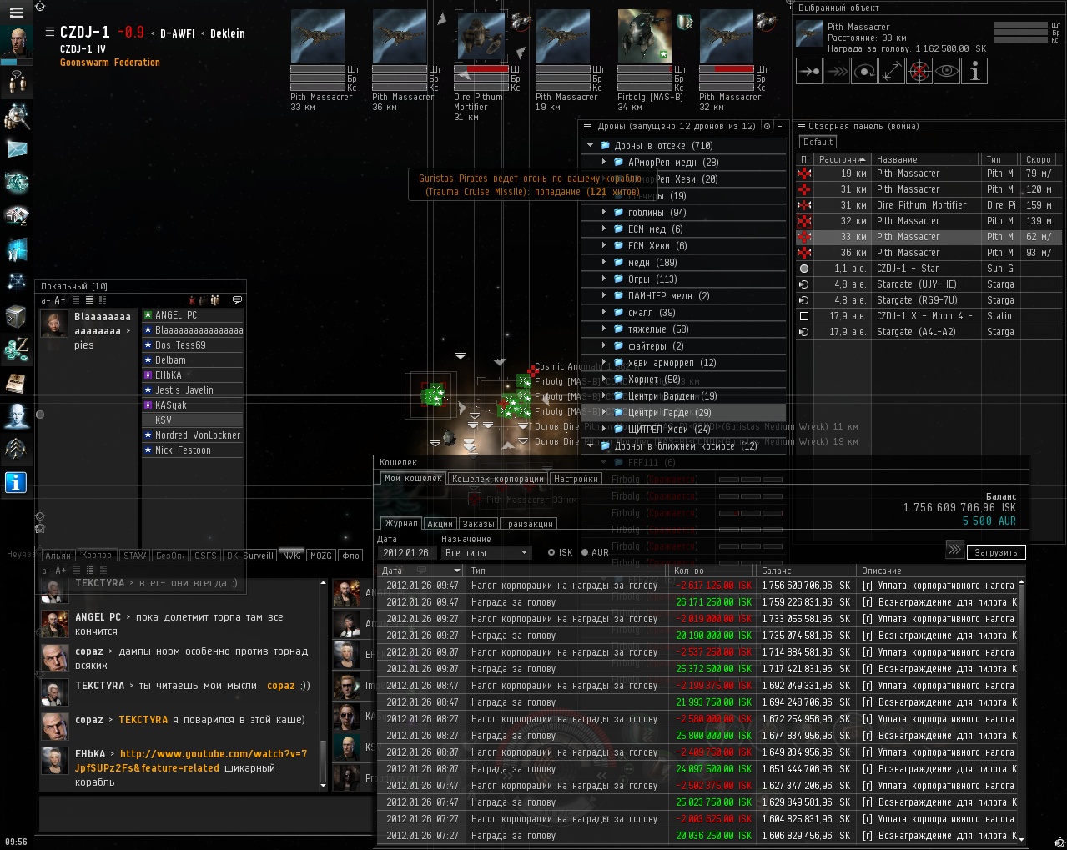Open the GSFS chat channel tab

205,556
